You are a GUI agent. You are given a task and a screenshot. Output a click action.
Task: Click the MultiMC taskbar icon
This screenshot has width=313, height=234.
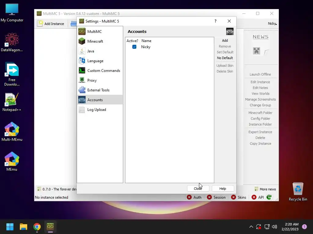pos(50,227)
